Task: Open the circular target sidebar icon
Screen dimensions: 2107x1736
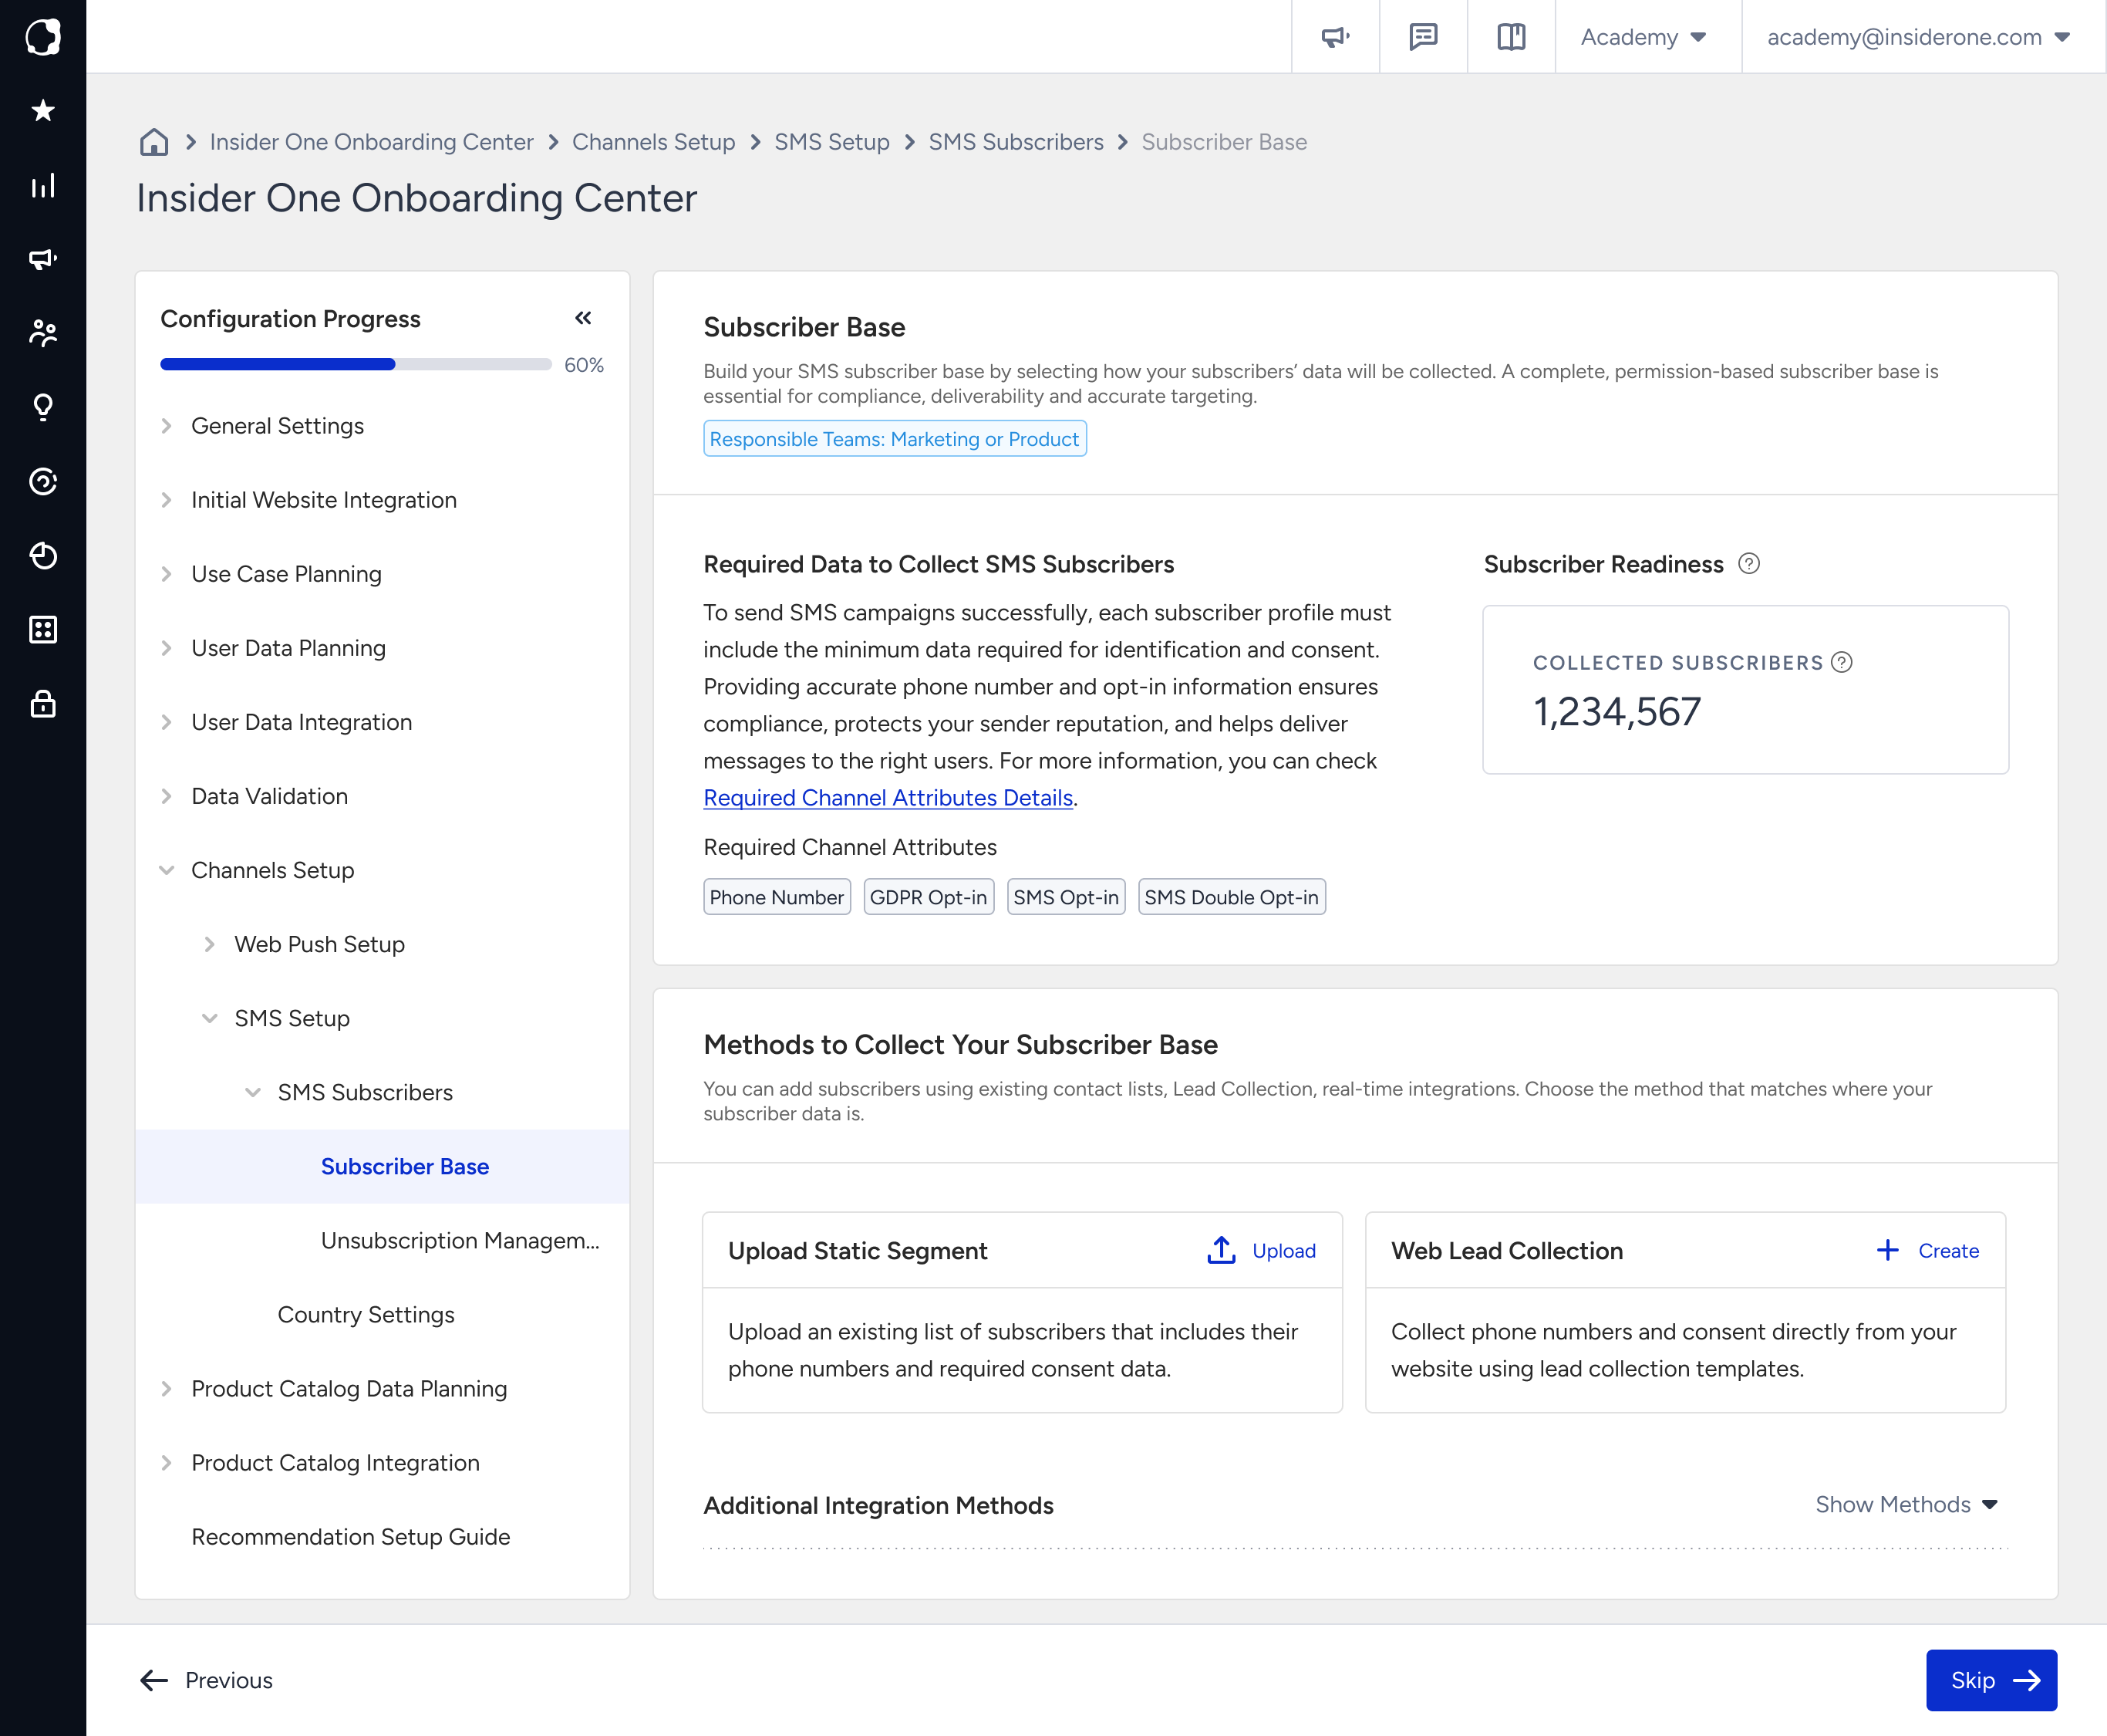Action: [x=43, y=481]
